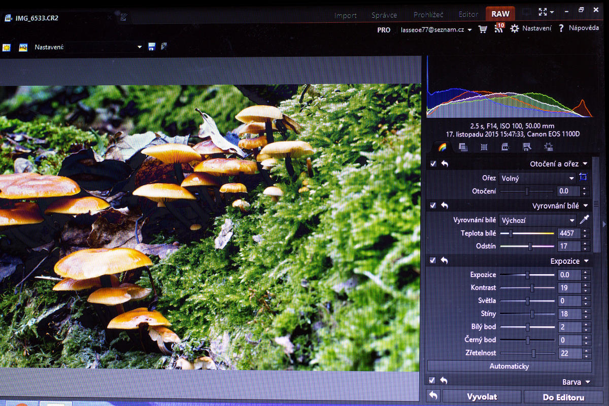Click the HQ quality preview icon

(23, 47)
